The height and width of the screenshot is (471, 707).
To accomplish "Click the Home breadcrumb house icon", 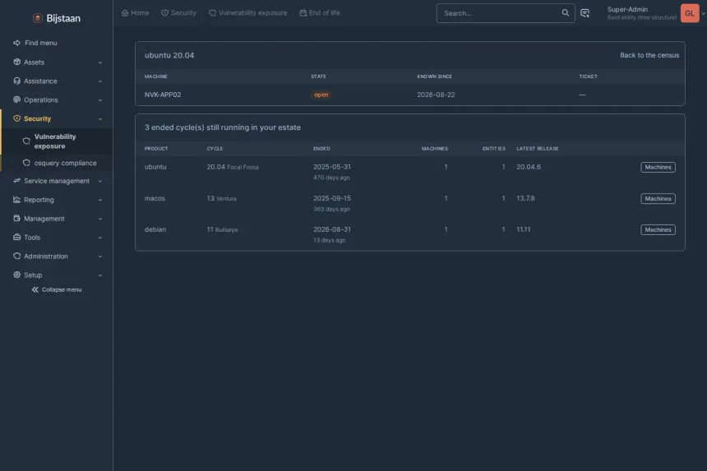I will 125,13.
